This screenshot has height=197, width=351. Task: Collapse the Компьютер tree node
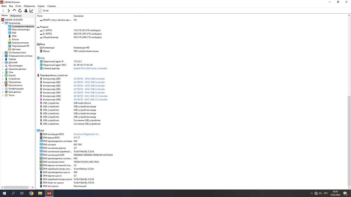click(x=3, y=23)
